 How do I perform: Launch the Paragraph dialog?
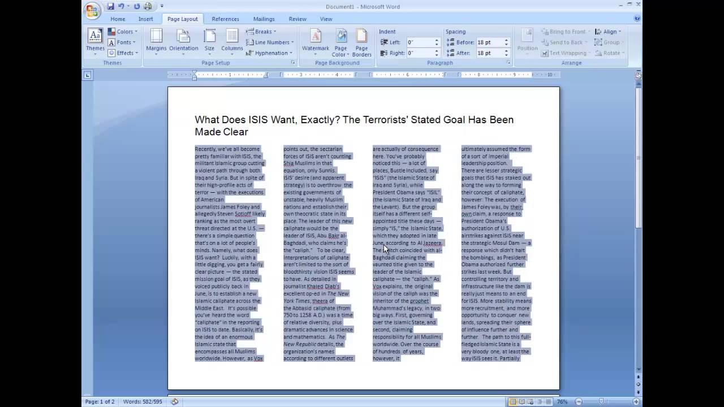(508, 62)
